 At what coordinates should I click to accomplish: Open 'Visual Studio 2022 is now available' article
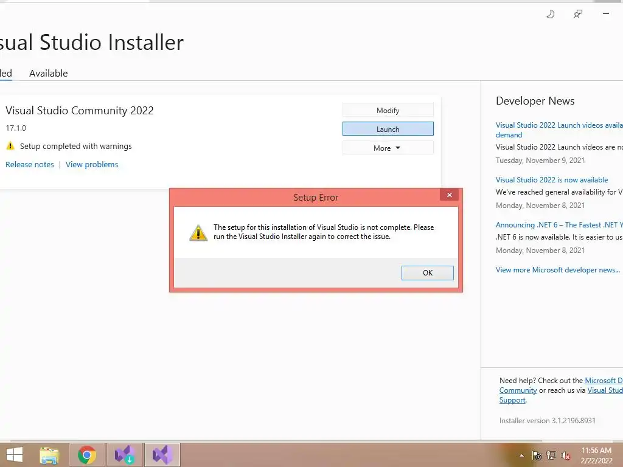(551, 180)
